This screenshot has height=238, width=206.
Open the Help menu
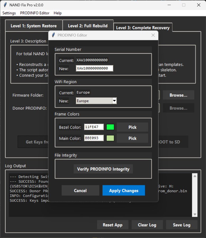(x=57, y=13)
